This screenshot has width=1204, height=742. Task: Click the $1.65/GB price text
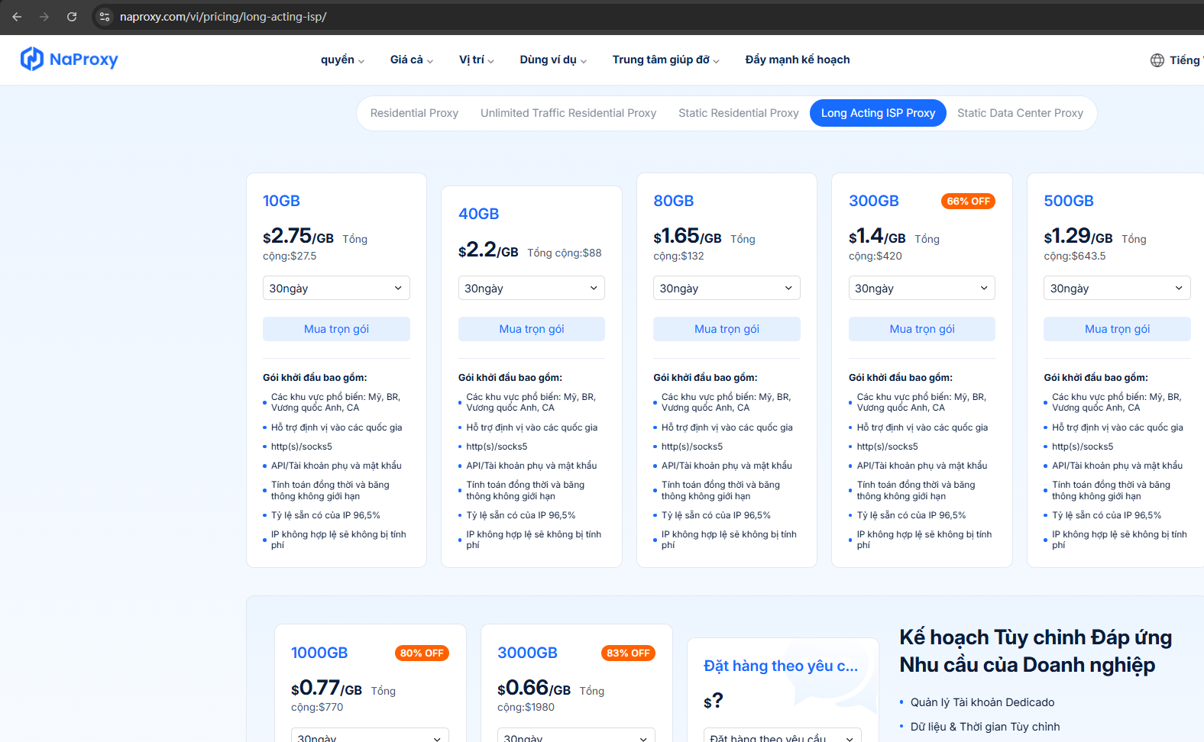tap(688, 236)
